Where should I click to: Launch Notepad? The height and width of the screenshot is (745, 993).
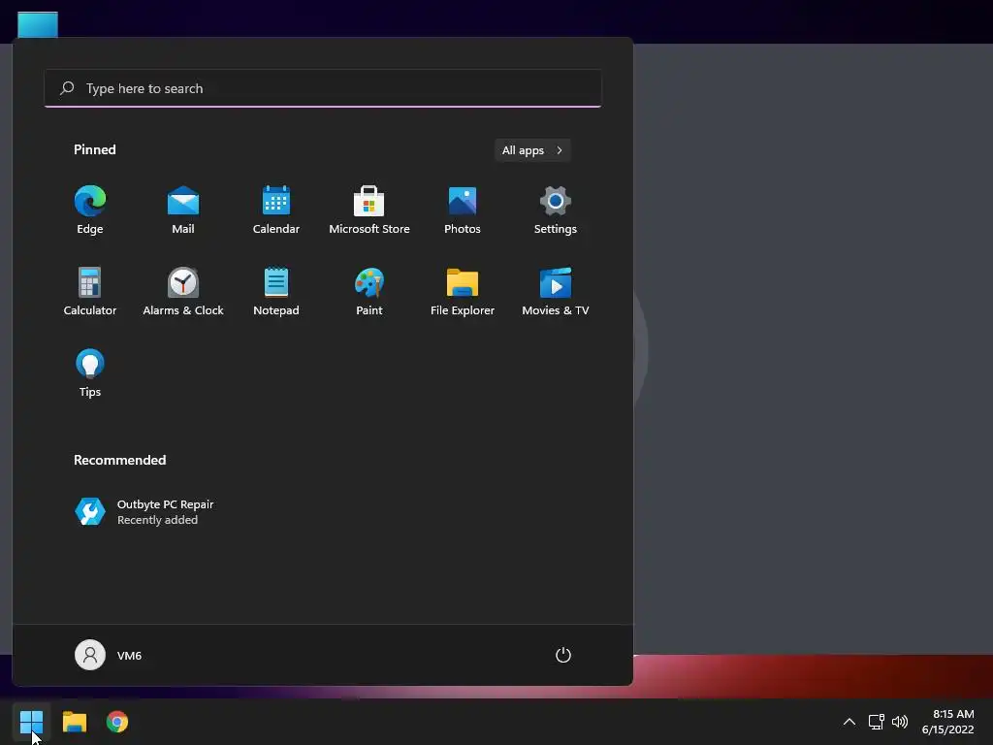point(276,291)
